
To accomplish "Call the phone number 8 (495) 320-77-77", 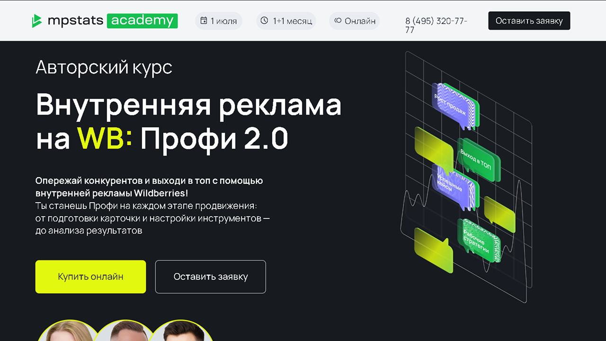I will (436, 26).
